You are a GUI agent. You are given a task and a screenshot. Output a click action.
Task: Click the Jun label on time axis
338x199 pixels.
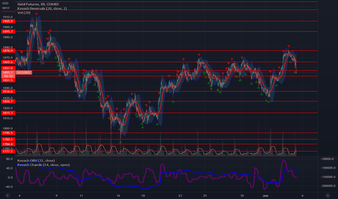tap(265, 195)
